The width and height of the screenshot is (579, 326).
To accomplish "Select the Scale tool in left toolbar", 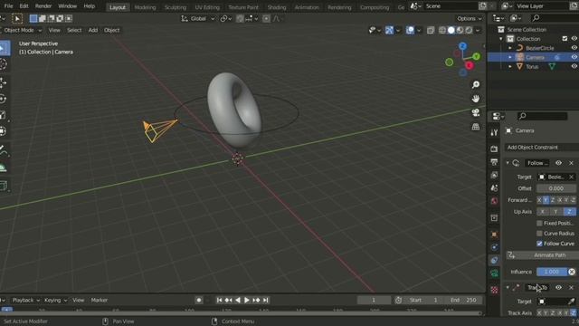I will (4, 115).
